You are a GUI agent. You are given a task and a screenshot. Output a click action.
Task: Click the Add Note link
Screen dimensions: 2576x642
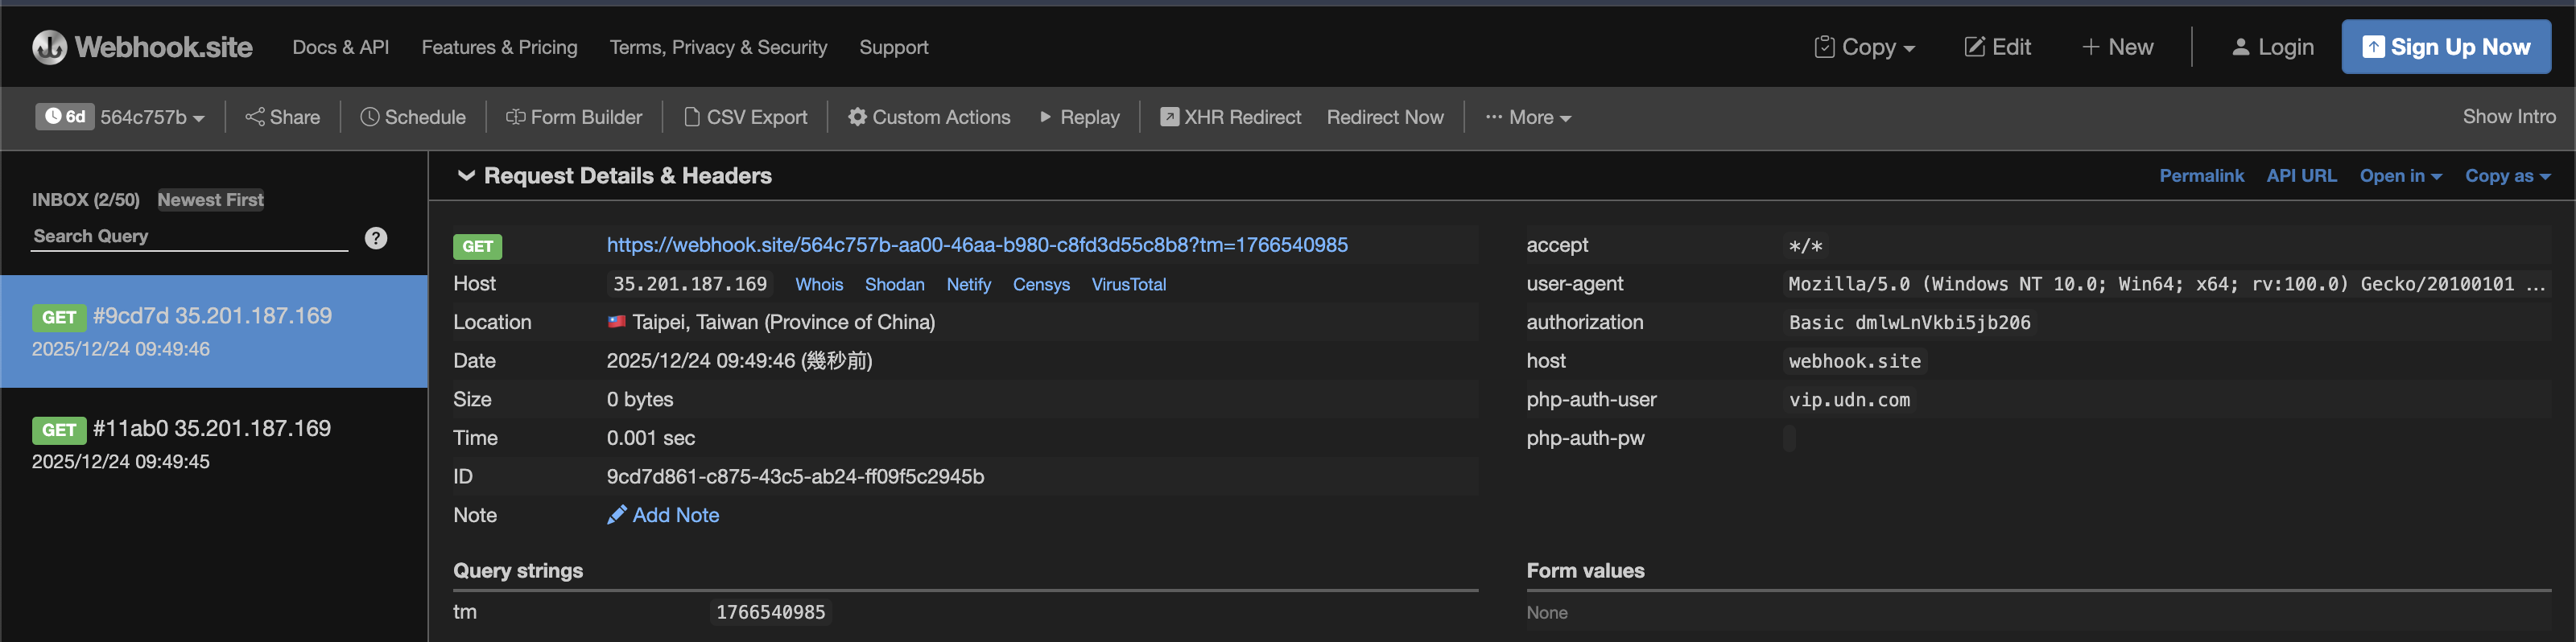click(x=663, y=515)
